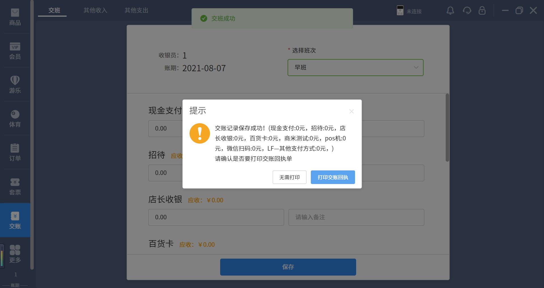Open the 会员 VIP members section
The width and height of the screenshot is (544, 288).
point(15,51)
